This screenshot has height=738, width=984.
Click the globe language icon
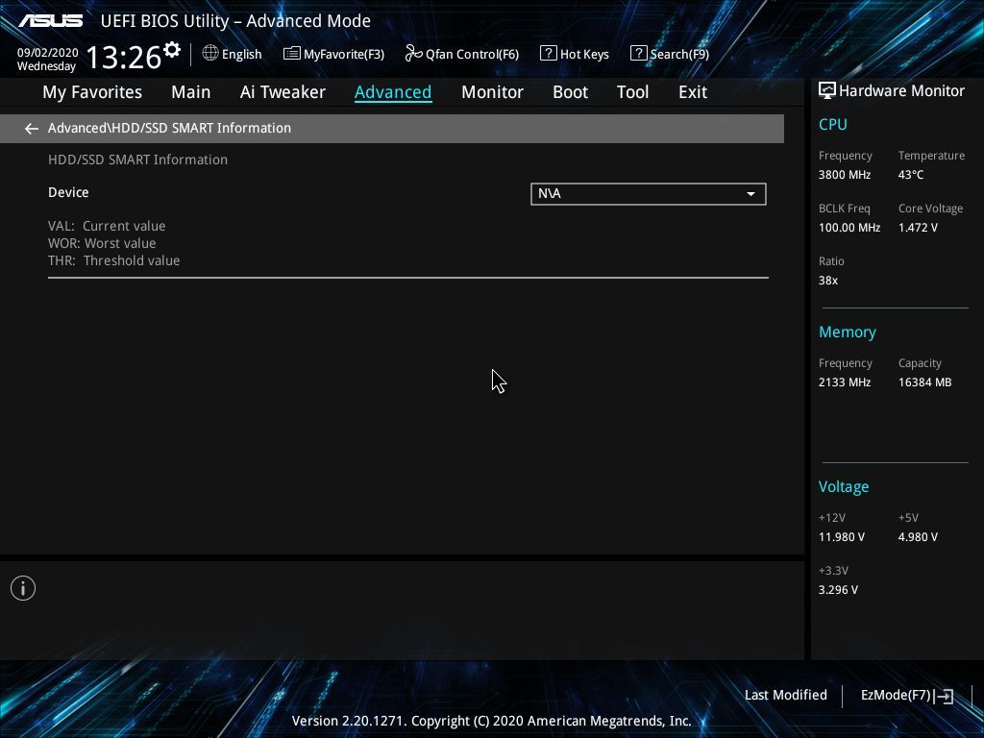[x=210, y=53]
